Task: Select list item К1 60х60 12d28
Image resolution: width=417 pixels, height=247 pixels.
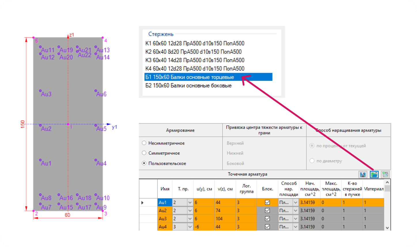Action: tap(195, 43)
